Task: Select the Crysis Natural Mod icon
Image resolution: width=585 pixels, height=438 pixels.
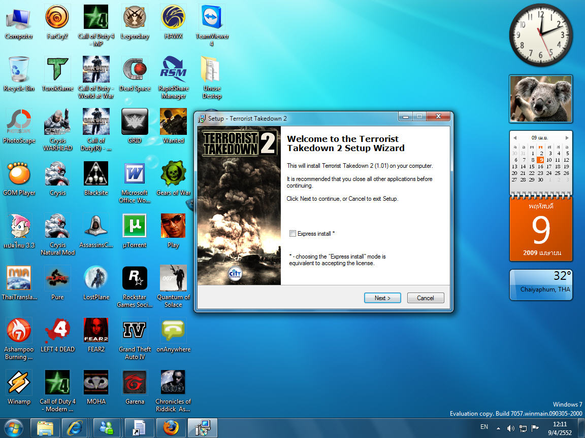Action: (x=57, y=234)
